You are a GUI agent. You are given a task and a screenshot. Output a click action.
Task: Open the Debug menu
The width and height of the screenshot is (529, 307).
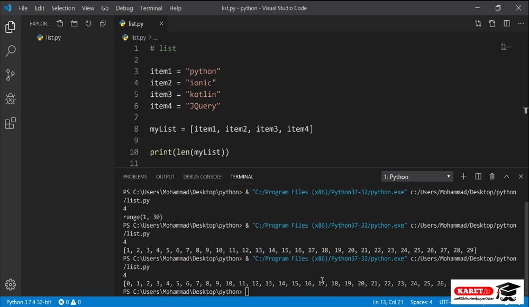124,8
